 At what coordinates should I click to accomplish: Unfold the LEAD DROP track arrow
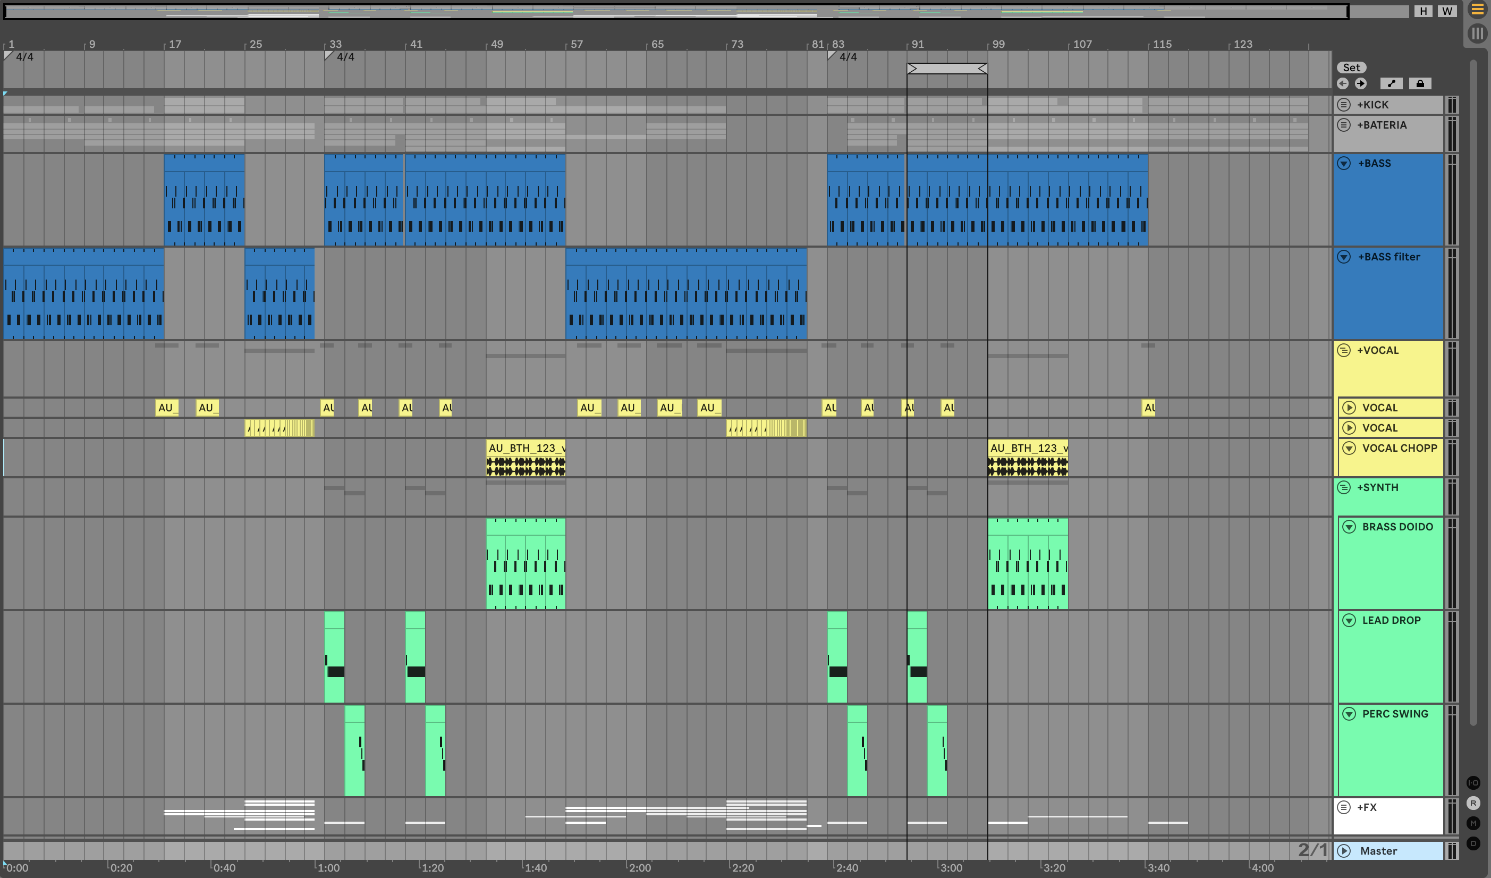(x=1349, y=620)
